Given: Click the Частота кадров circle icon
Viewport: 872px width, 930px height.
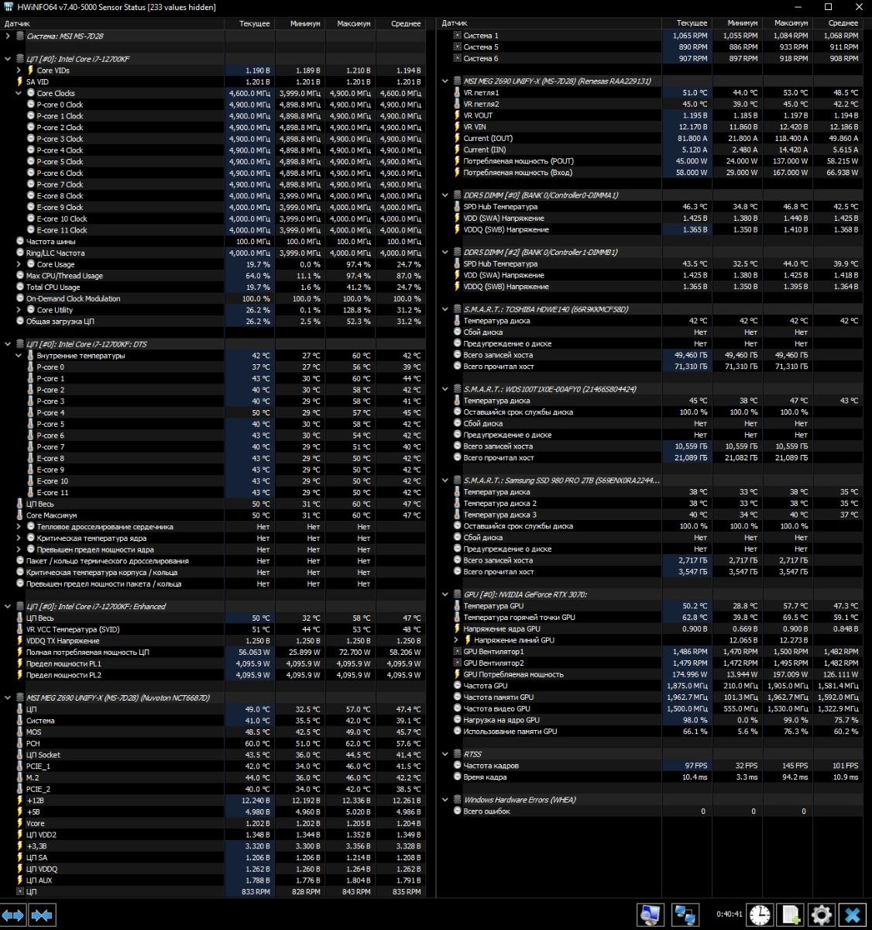Looking at the screenshot, I should 457,766.
